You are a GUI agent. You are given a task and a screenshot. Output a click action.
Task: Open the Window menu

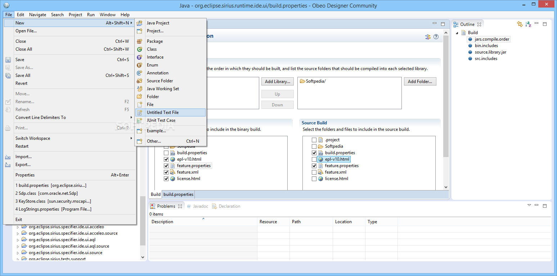click(108, 15)
